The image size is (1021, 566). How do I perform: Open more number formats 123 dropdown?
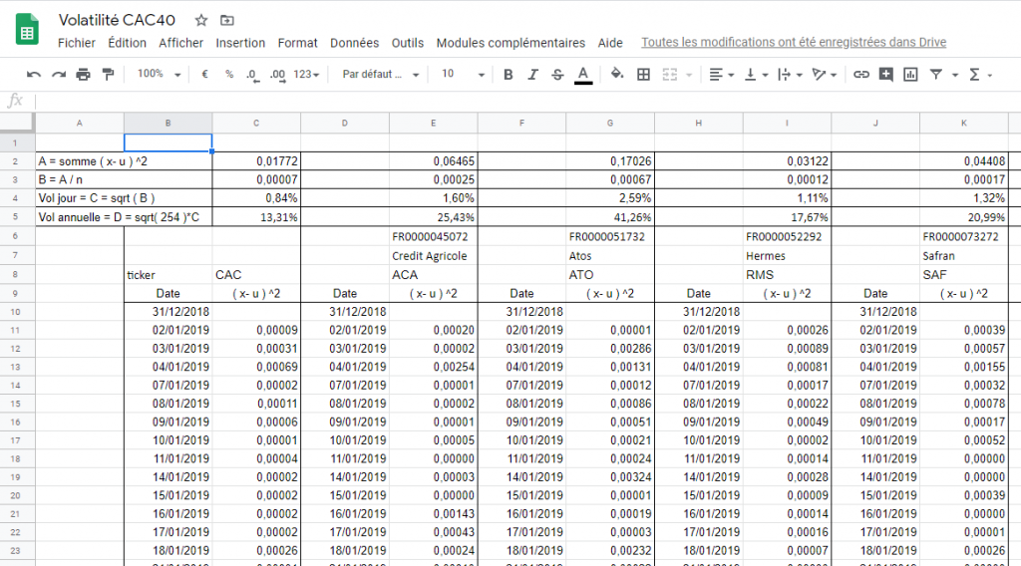point(306,74)
